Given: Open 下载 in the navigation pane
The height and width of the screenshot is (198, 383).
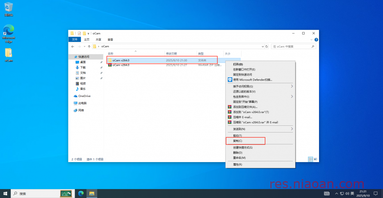Looking at the screenshot, I should coord(83,67).
